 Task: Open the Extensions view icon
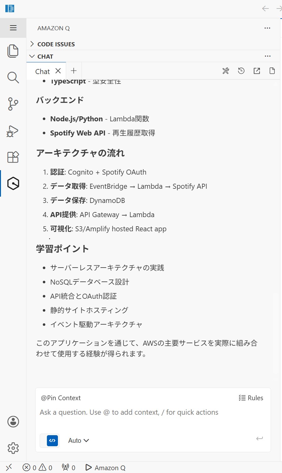point(13,157)
